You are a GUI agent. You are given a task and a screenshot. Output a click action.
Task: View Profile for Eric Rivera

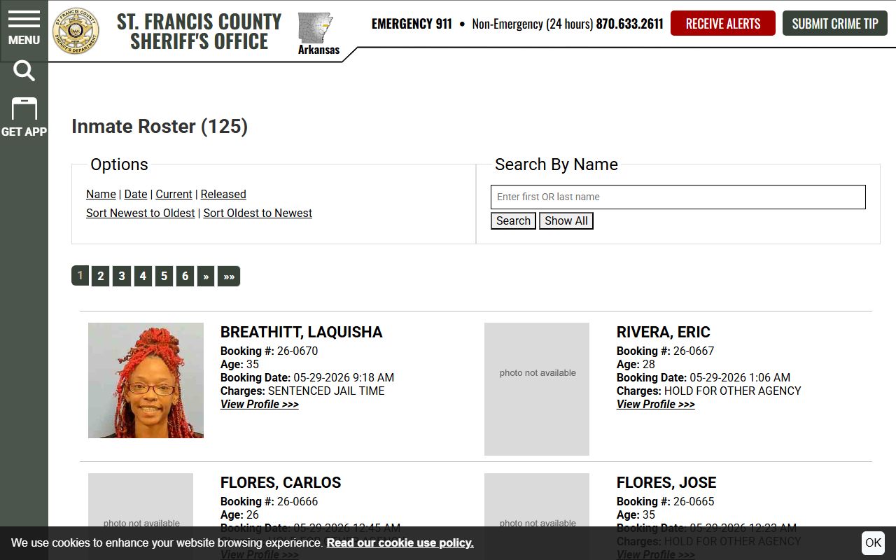(656, 404)
